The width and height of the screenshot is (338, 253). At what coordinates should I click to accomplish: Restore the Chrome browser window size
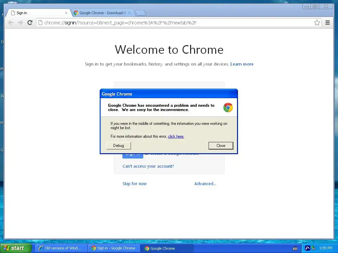(x=315, y=7)
